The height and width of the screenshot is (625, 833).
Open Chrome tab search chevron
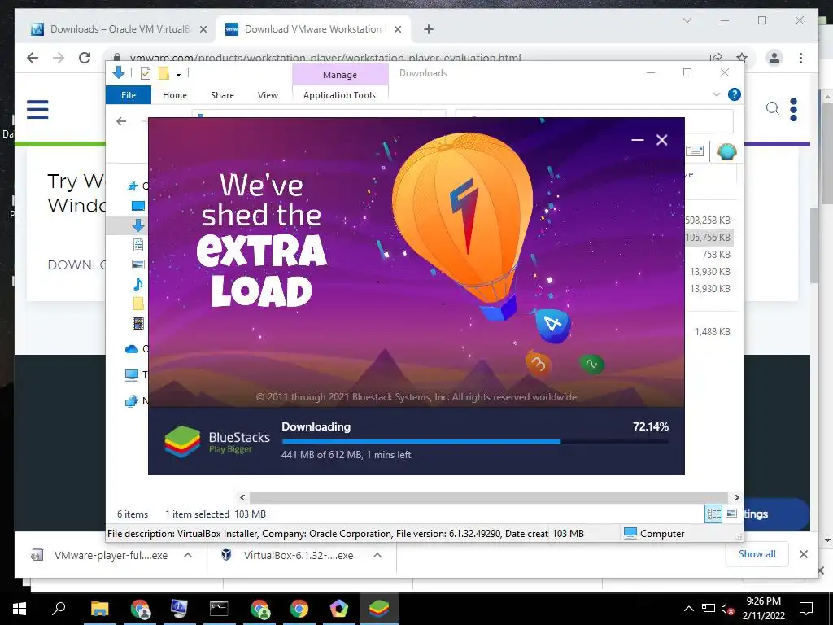click(x=687, y=20)
